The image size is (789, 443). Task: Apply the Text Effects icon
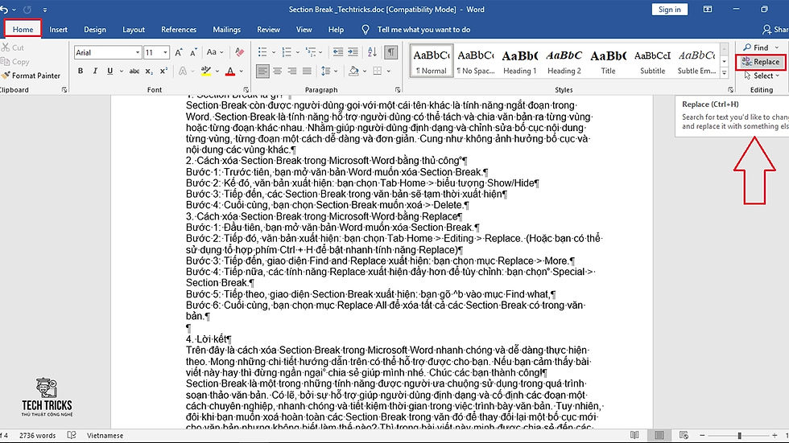[183, 72]
